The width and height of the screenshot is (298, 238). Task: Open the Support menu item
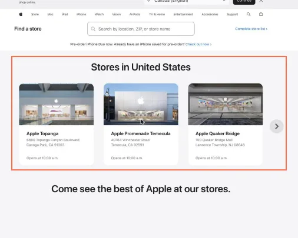(233, 14)
